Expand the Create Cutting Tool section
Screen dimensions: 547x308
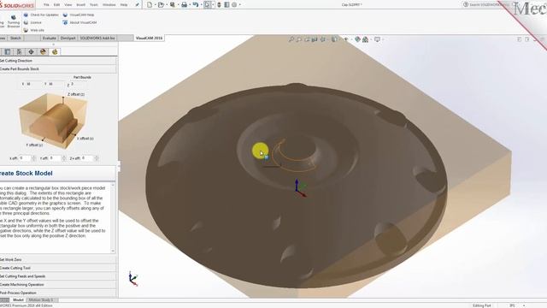click(x=58, y=268)
